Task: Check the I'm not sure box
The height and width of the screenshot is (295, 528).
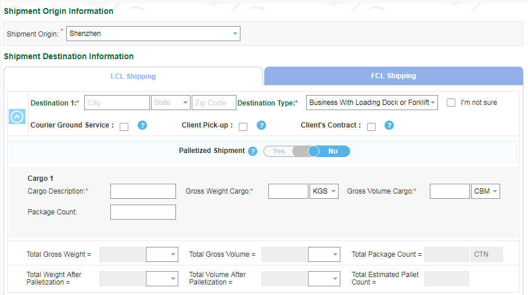Action: (451, 103)
